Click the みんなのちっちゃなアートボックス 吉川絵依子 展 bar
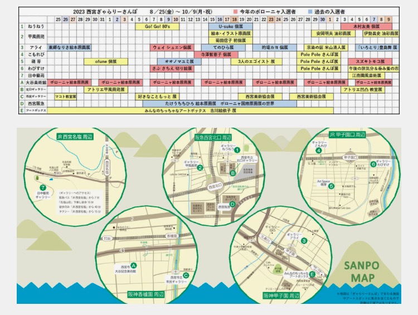 point(191,110)
